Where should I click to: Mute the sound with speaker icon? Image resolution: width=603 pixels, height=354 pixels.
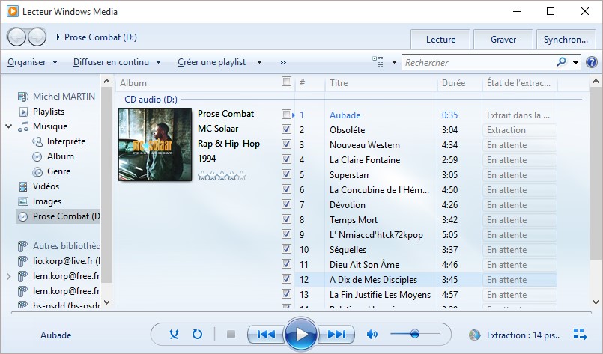372,335
